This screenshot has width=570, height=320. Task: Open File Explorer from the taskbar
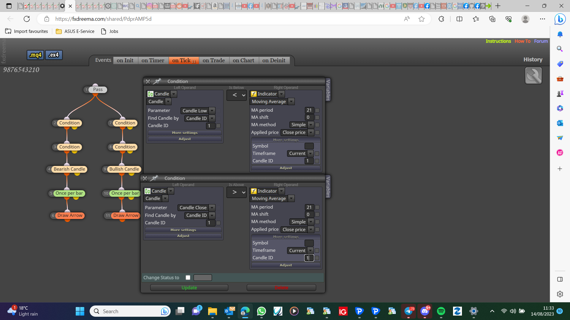212,311
